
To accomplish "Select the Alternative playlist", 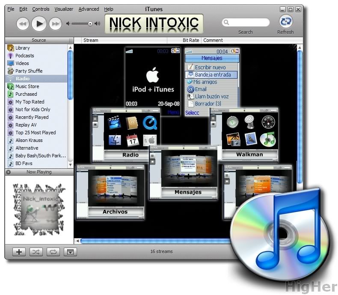I will (x=36, y=148).
